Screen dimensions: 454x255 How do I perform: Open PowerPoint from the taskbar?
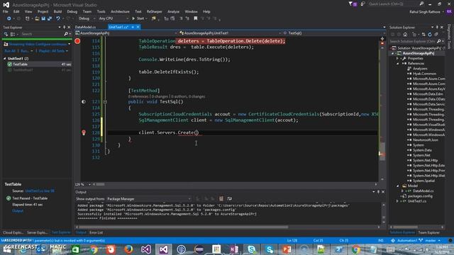287,249
